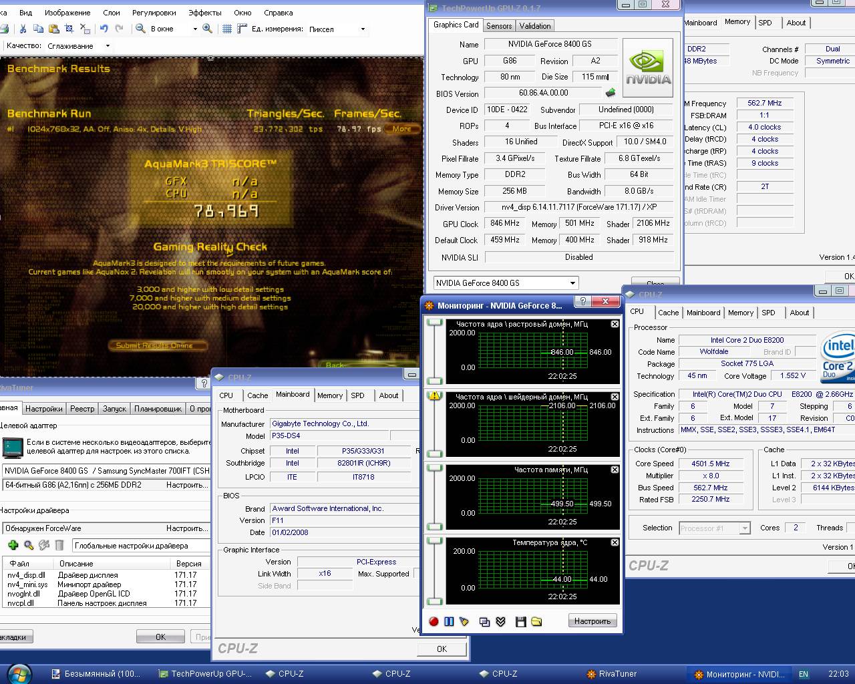This screenshot has width=855, height=684.
Task: Open the zoom level dropdown showing В окне
Action: click(195, 29)
